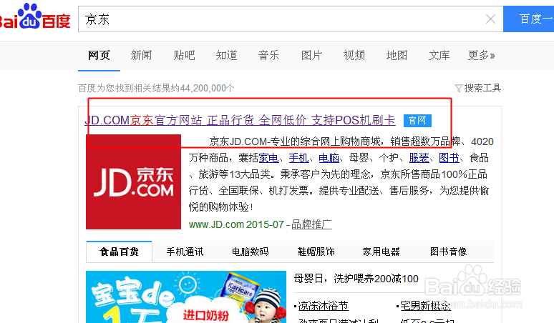Click the blue 官网 badge

[417, 121]
